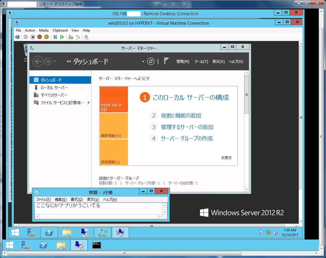The width and height of the screenshot is (326, 258).
Task: Click the green Reset VM icon
Action: click(62, 37)
